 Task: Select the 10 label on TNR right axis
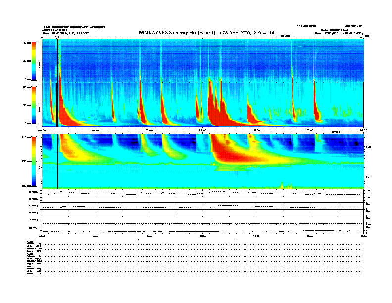pos(368,177)
